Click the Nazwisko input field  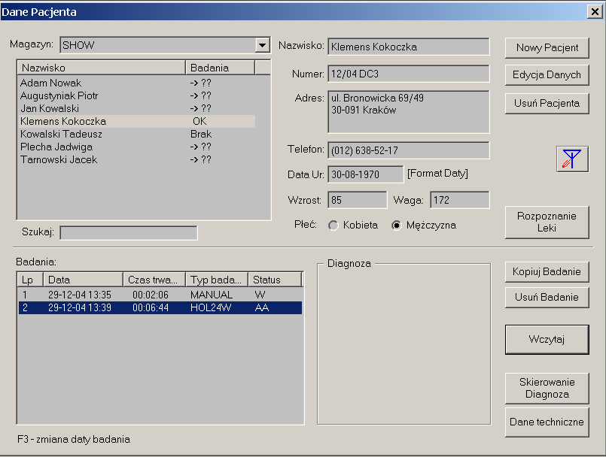[409, 47]
